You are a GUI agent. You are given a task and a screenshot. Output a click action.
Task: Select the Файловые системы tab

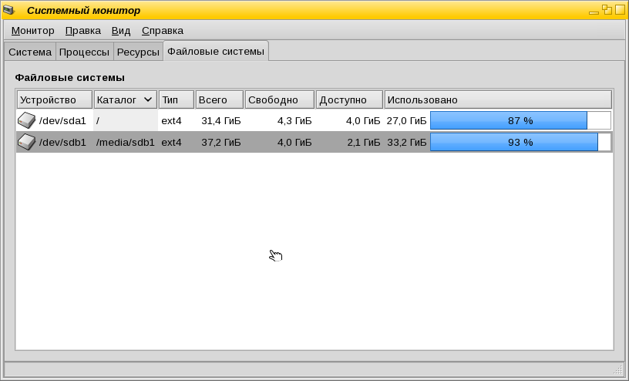click(x=216, y=51)
